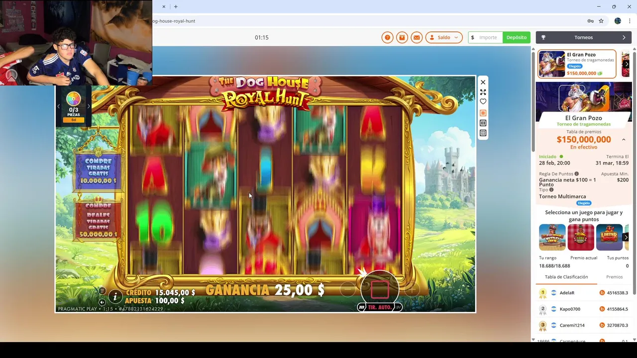Viewport: 637px width, 358px height.
Task: Stop the spin with the red square button
Action: pos(380,289)
